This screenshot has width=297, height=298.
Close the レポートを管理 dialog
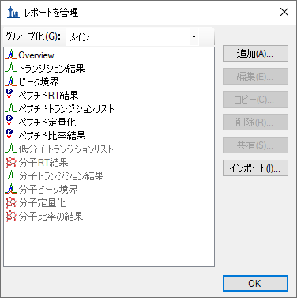tap(284, 12)
